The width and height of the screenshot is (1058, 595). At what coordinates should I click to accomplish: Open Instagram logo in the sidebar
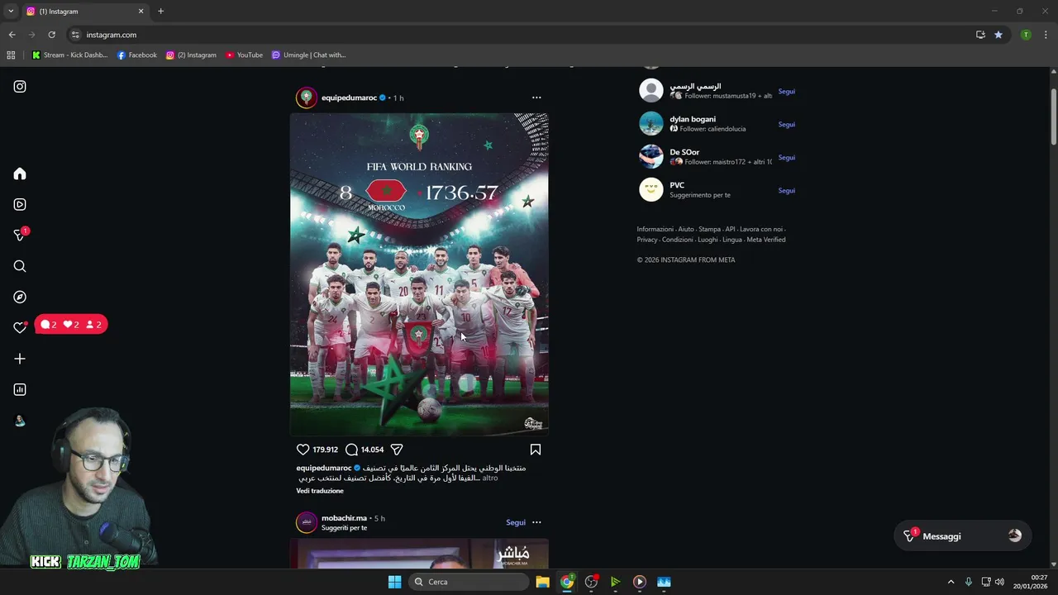tap(20, 86)
